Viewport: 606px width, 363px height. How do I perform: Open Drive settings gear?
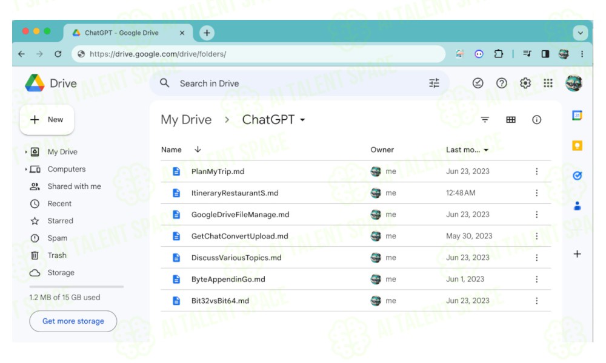pyautogui.click(x=525, y=83)
